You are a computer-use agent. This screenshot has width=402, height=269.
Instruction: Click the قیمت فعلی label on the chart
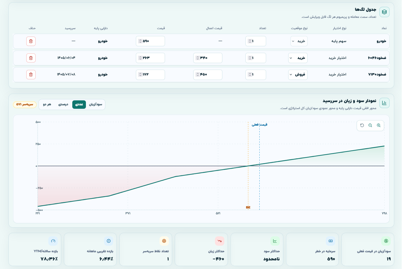point(260,125)
